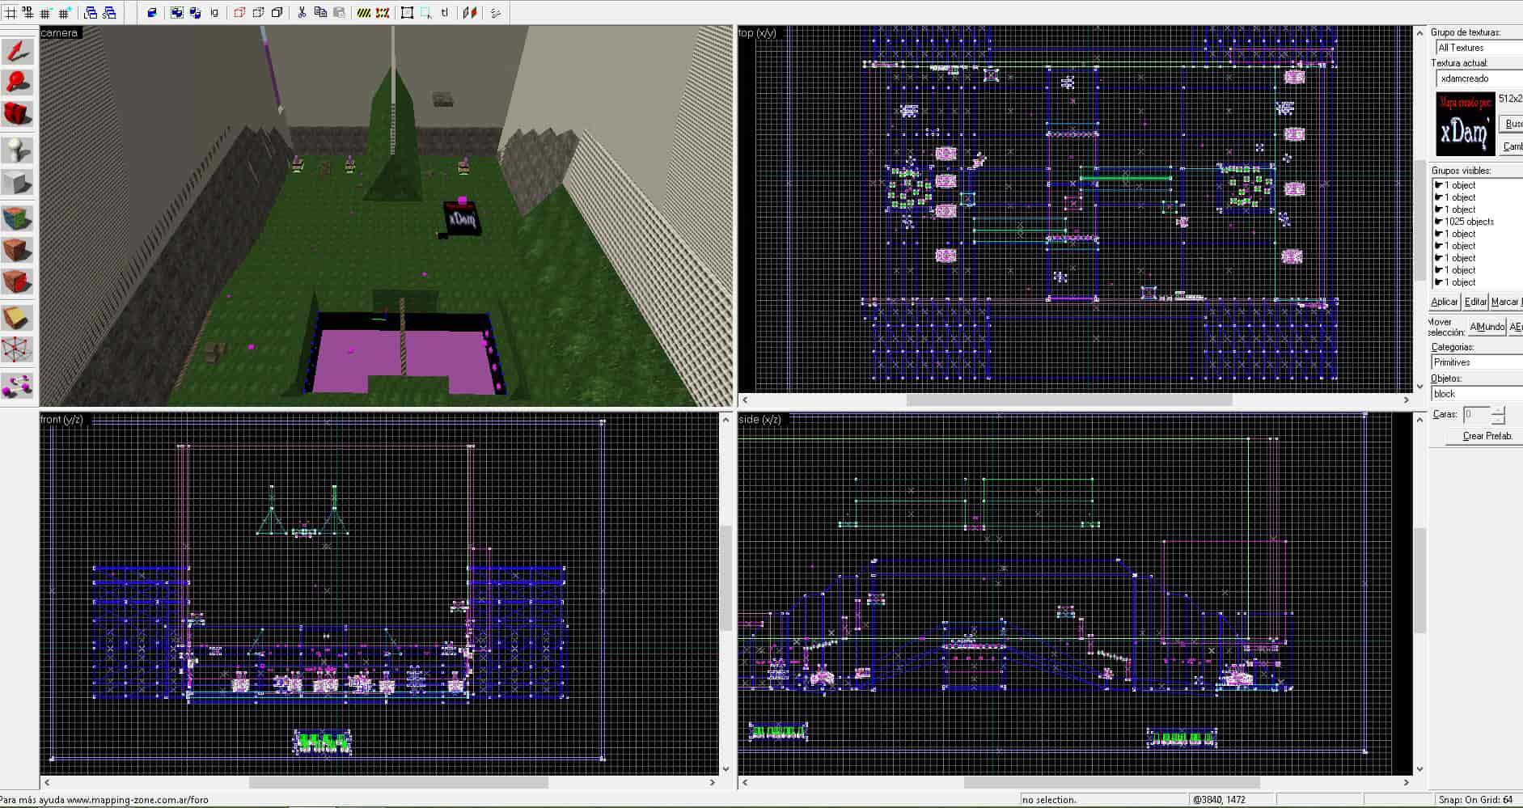Open the Categorias Primitives combo box
The height and width of the screenshot is (808, 1523).
tap(1477, 362)
